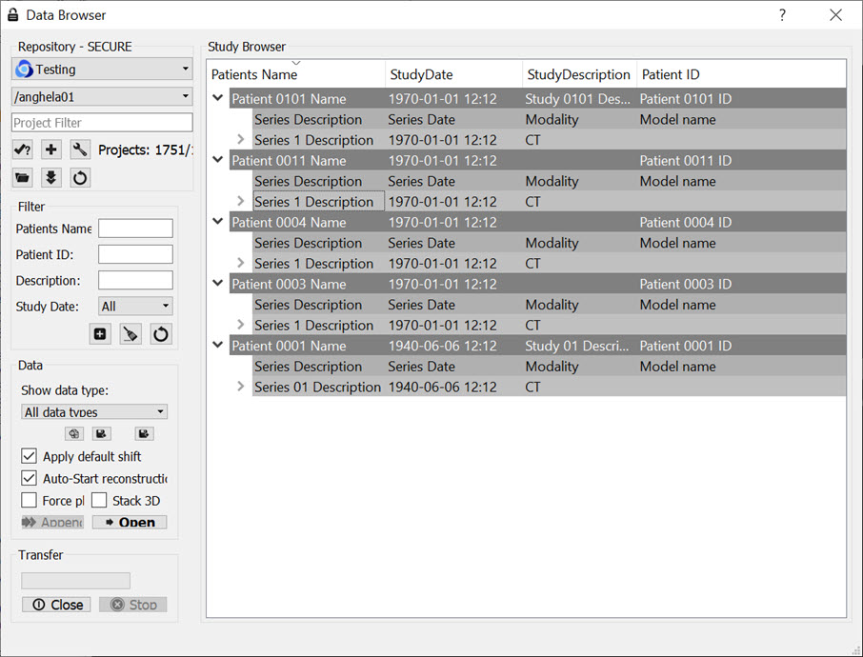Click the plus-box icon in Filter section
This screenshot has height=657, width=863.
tap(101, 333)
